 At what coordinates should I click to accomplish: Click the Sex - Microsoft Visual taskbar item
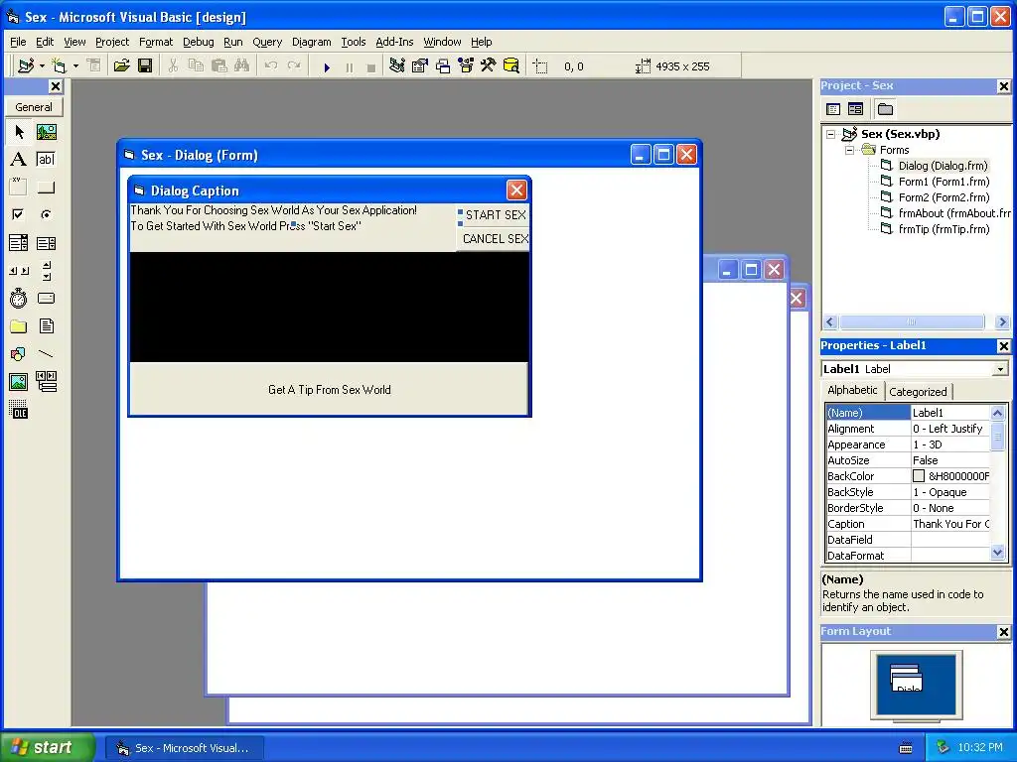pos(185,748)
